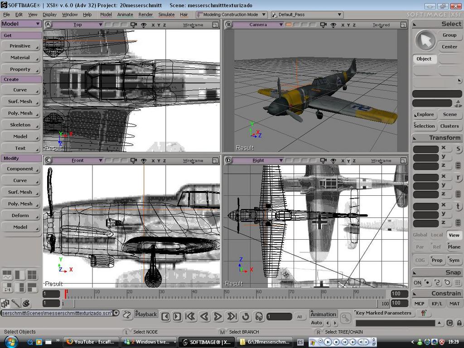Click the Deform button
Image resolution: width=464 pixels, height=348 pixels.
pos(21,215)
